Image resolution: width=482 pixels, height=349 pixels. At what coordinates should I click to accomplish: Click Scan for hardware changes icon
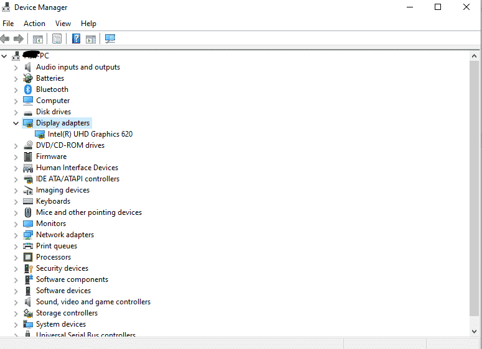110,39
